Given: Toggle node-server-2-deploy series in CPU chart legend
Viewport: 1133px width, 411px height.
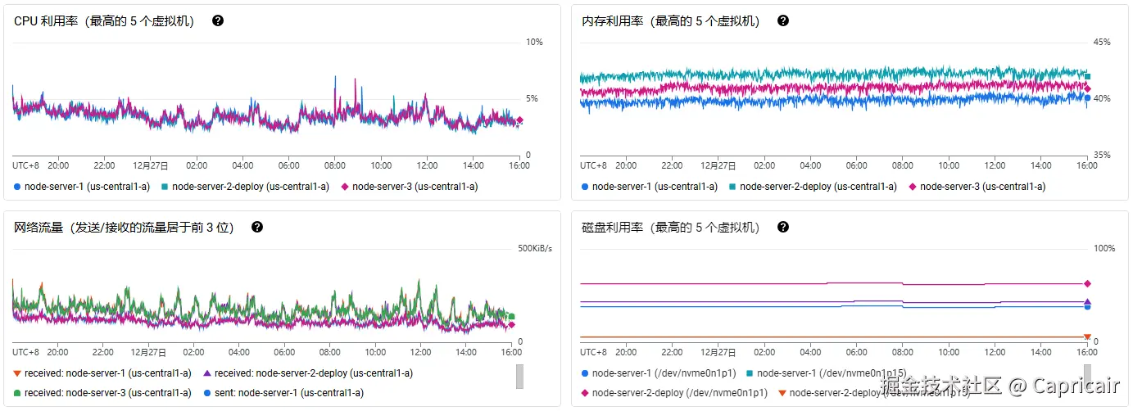Looking at the screenshot, I should pos(245,187).
